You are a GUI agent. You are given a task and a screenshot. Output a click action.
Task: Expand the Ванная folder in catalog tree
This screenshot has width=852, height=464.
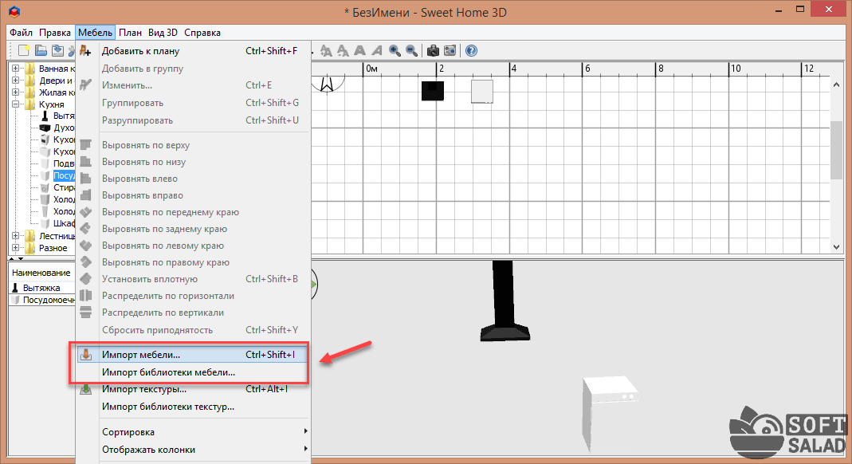(16, 69)
